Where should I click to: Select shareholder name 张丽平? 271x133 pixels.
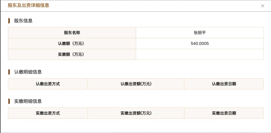(200, 33)
